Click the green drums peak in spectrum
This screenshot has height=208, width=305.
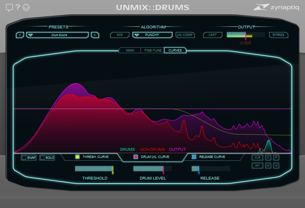(269, 147)
